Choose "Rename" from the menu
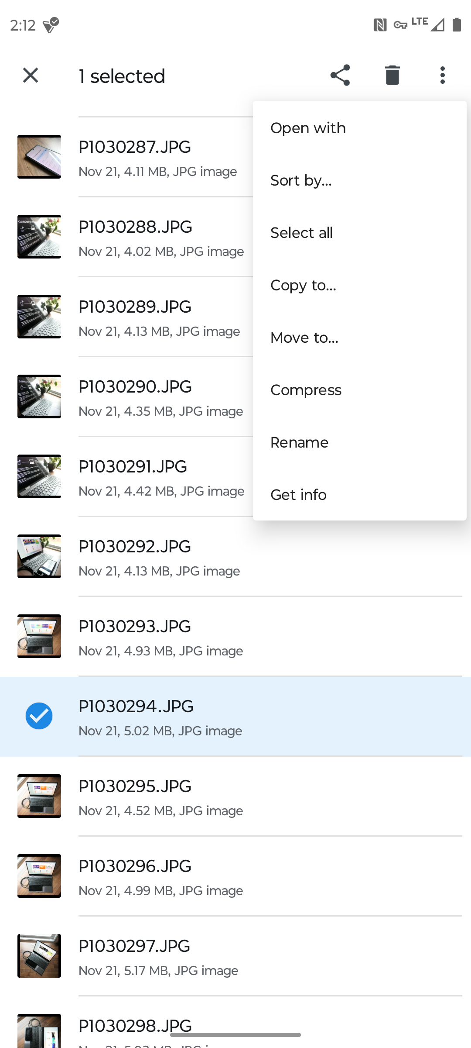Screen dimensions: 471x1048 tap(299, 442)
